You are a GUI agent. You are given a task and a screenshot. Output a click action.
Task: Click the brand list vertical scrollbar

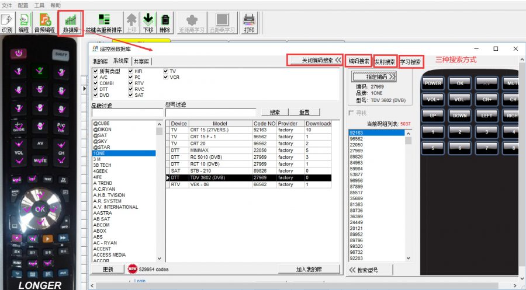pyautogui.click(x=159, y=193)
